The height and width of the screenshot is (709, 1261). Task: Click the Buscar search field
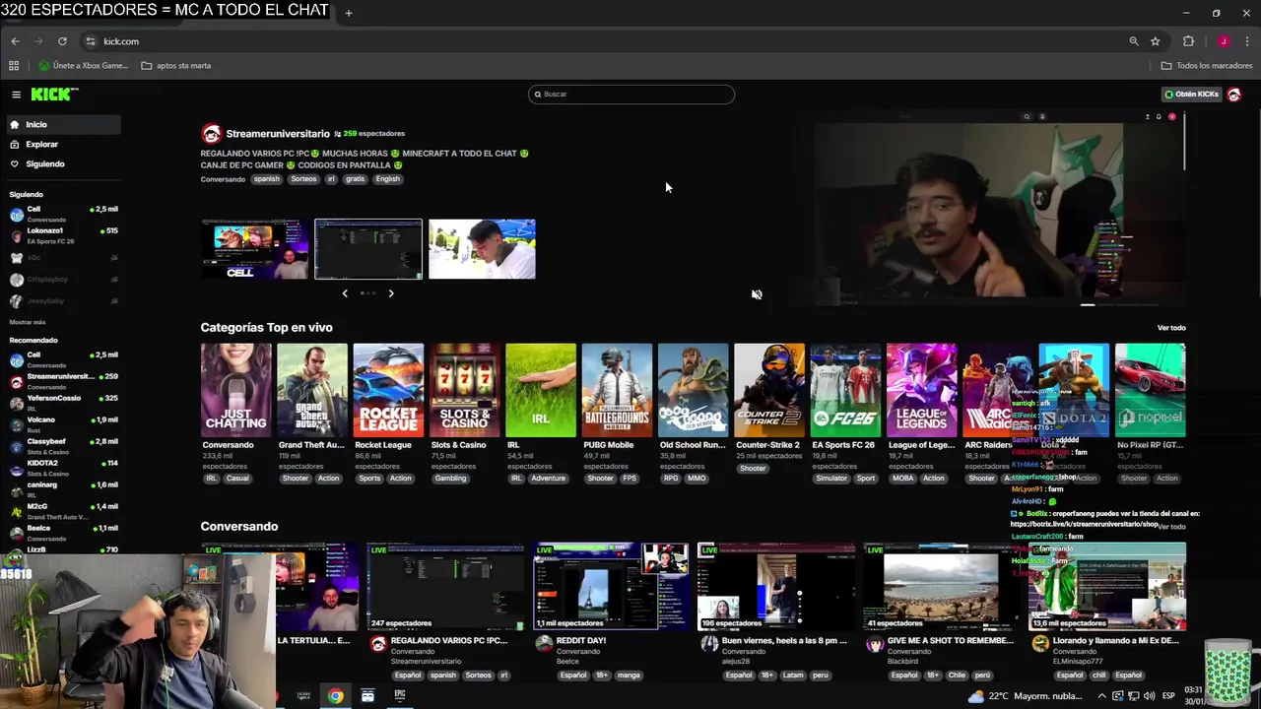click(631, 94)
